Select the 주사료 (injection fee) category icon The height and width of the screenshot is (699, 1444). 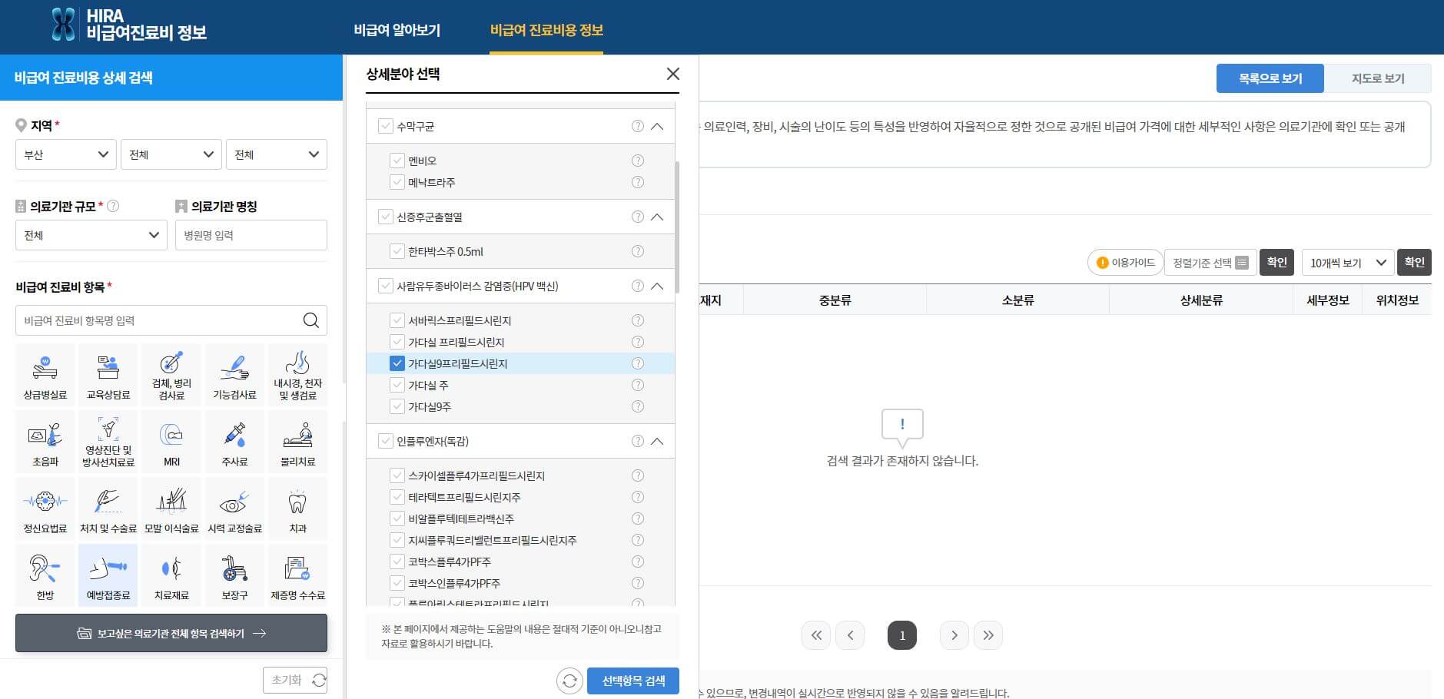[234, 441]
